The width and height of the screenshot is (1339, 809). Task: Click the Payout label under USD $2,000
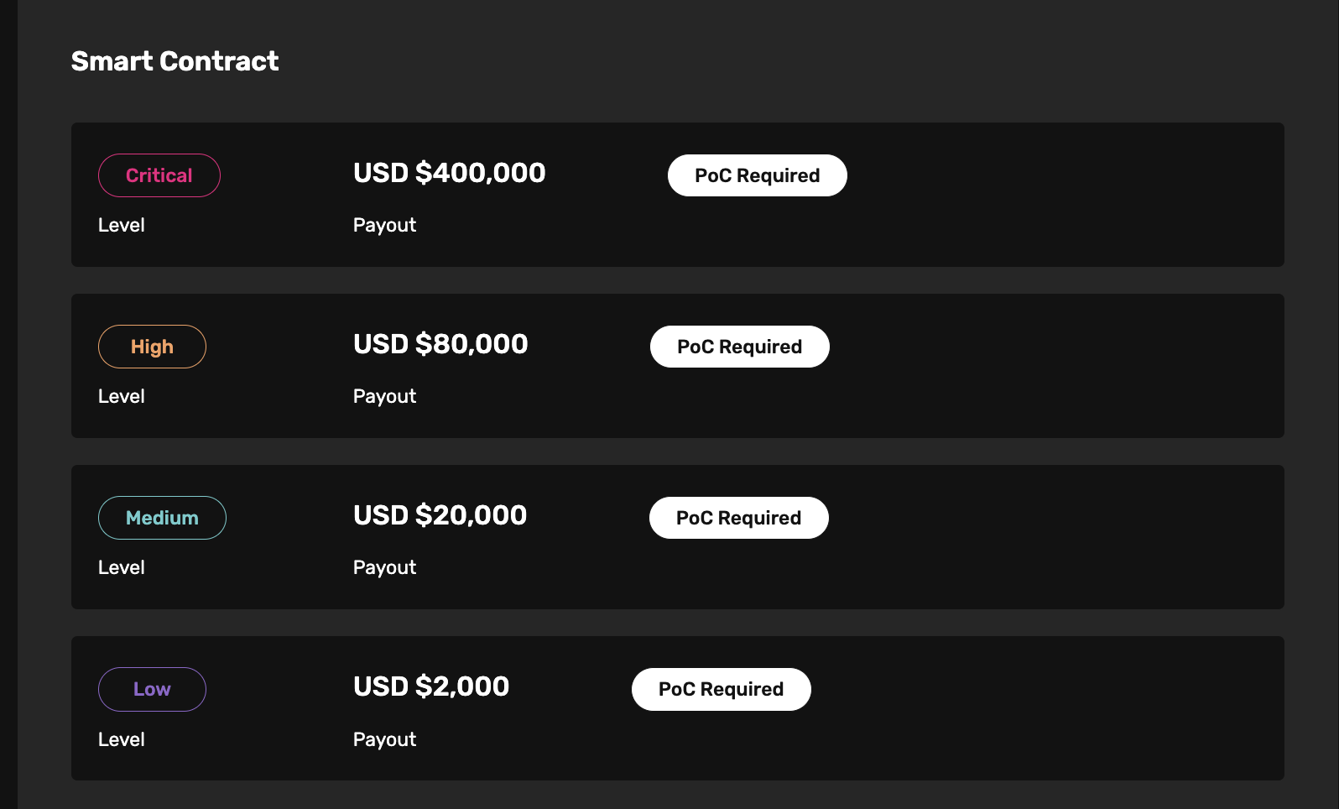tap(384, 739)
